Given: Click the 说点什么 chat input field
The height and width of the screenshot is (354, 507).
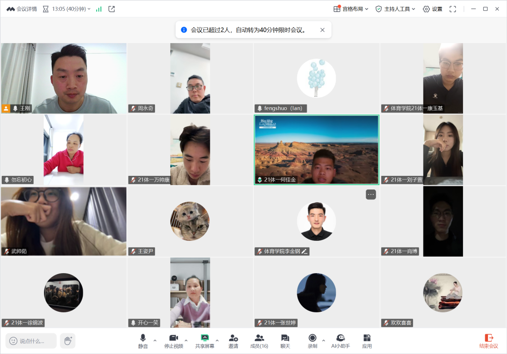Looking at the screenshot, I should tap(32, 341).
